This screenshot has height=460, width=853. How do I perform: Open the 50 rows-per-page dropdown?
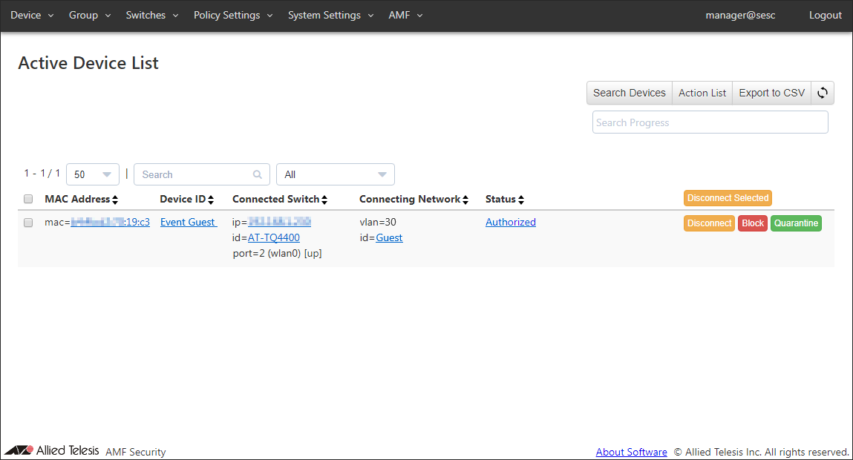[x=93, y=174]
